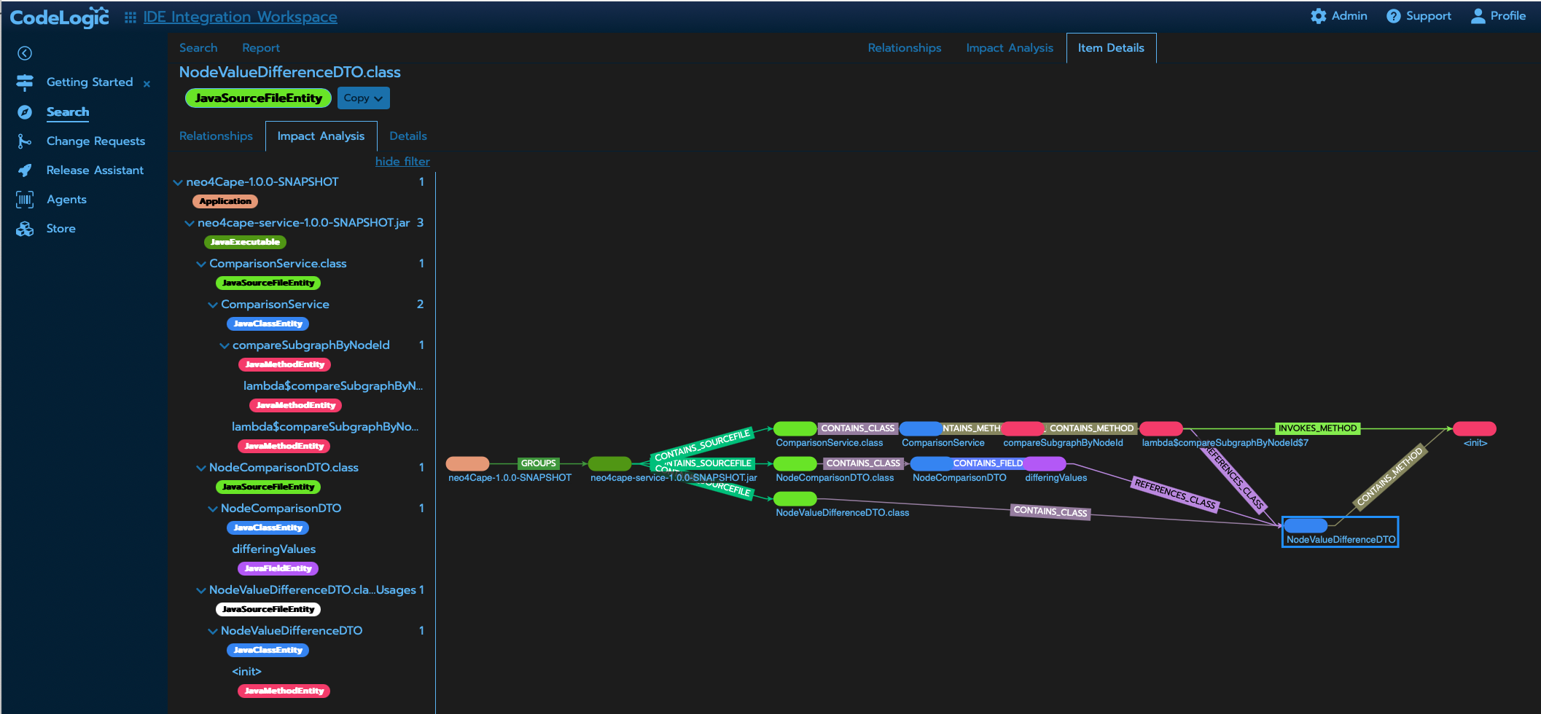Click the hide filter link
This screenshot has height=714, width=1541.
click(402, 161)
